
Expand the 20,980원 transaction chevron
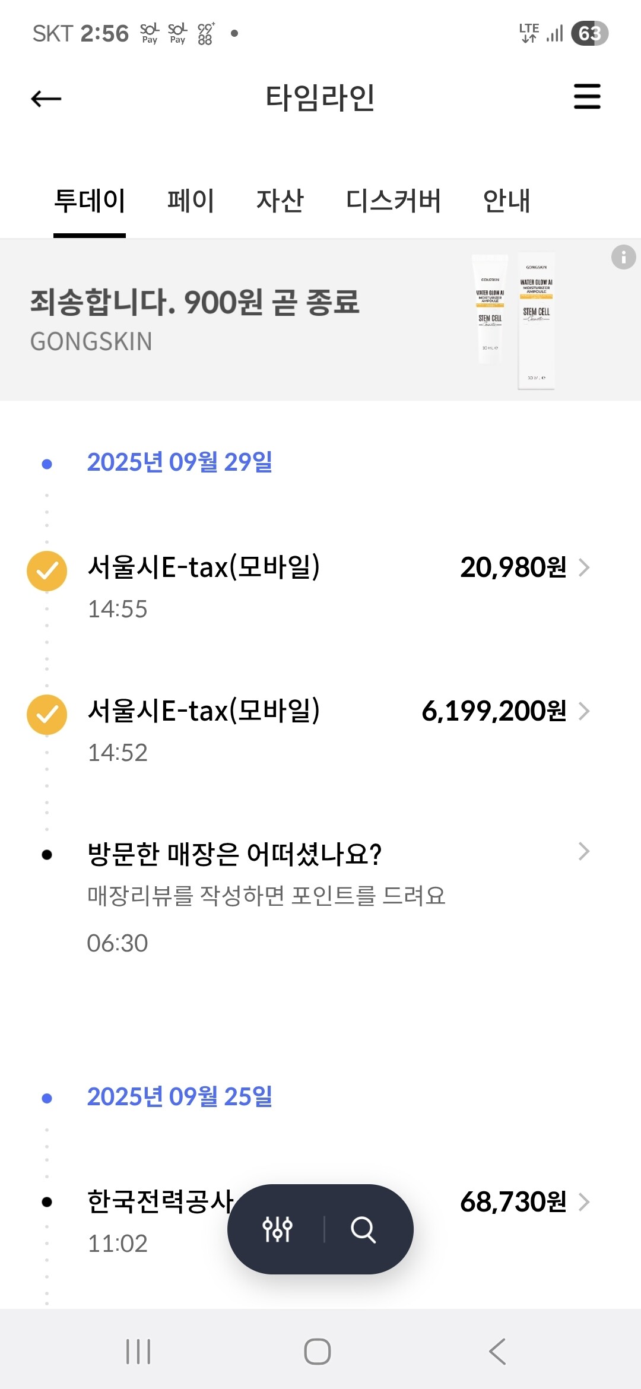point(584,567)
